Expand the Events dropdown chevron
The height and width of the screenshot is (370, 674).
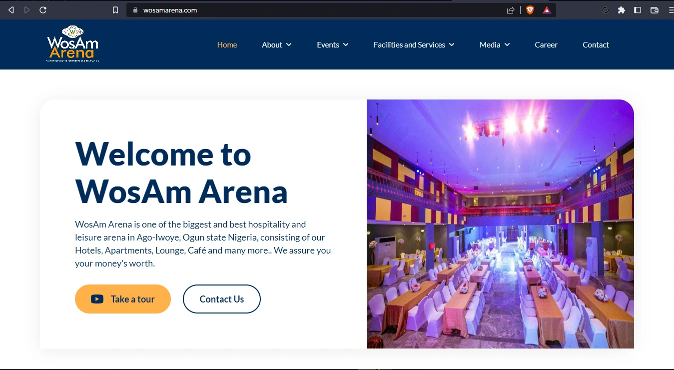[346, 45]
